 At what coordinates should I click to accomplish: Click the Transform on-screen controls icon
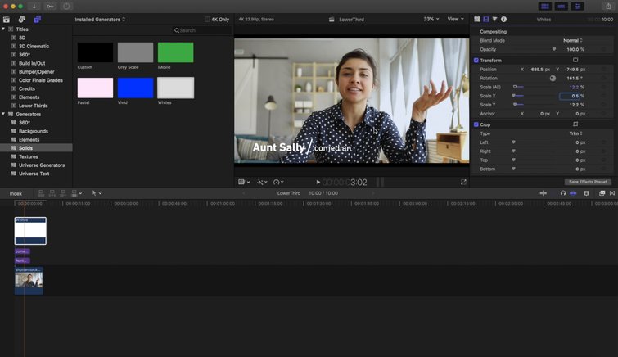(575, 60)
